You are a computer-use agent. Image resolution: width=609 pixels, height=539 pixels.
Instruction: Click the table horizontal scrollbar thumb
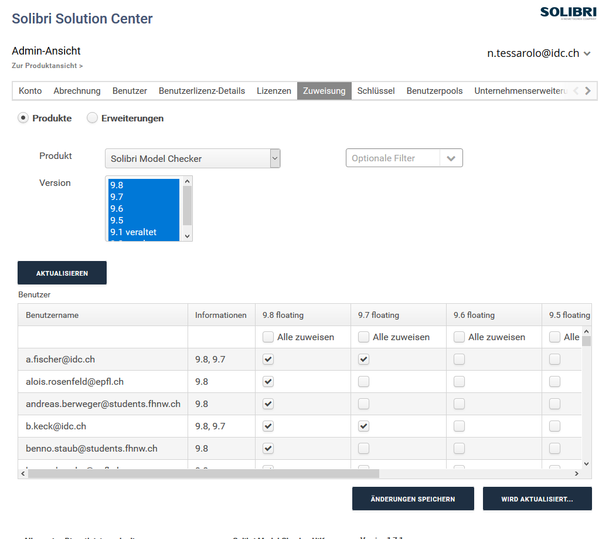pos(203,473)
